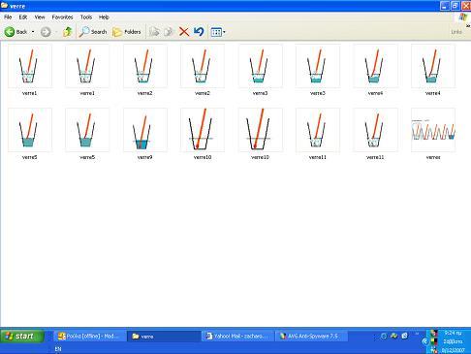Open the Favorites menu
This screenshot has height=354, width=471.
62,17
